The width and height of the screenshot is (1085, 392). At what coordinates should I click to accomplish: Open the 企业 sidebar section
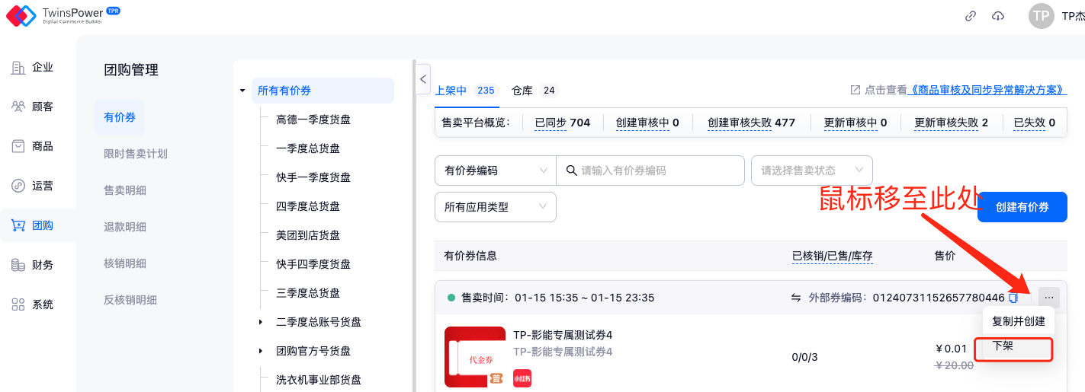point(33,67)
